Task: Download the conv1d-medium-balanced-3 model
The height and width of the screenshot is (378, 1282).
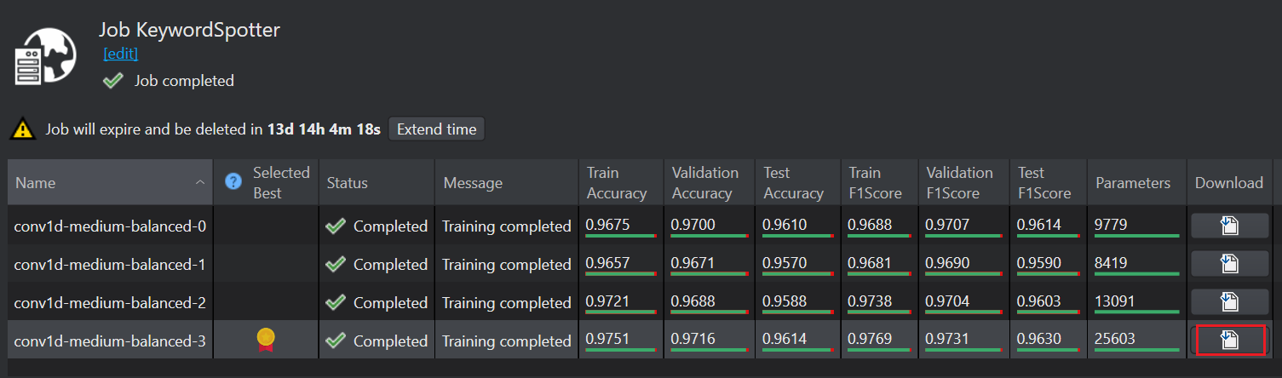Action: click(x=1229, y=341)
